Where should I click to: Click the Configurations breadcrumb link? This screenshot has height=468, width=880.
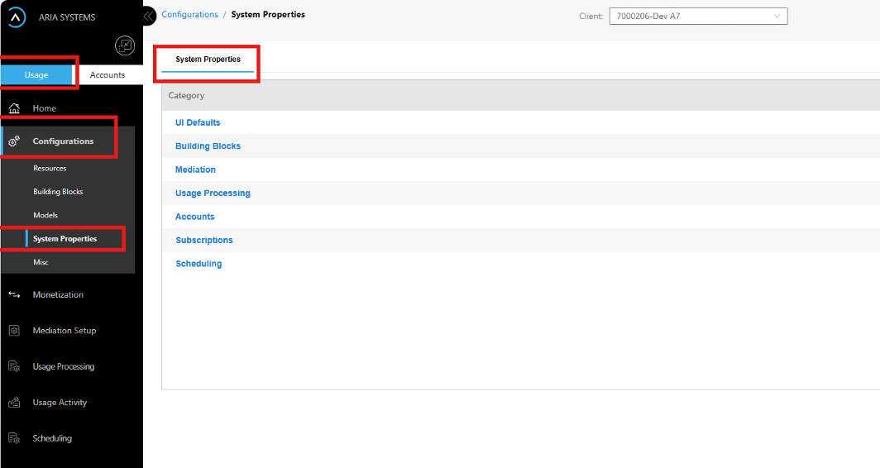coord(189,15)
